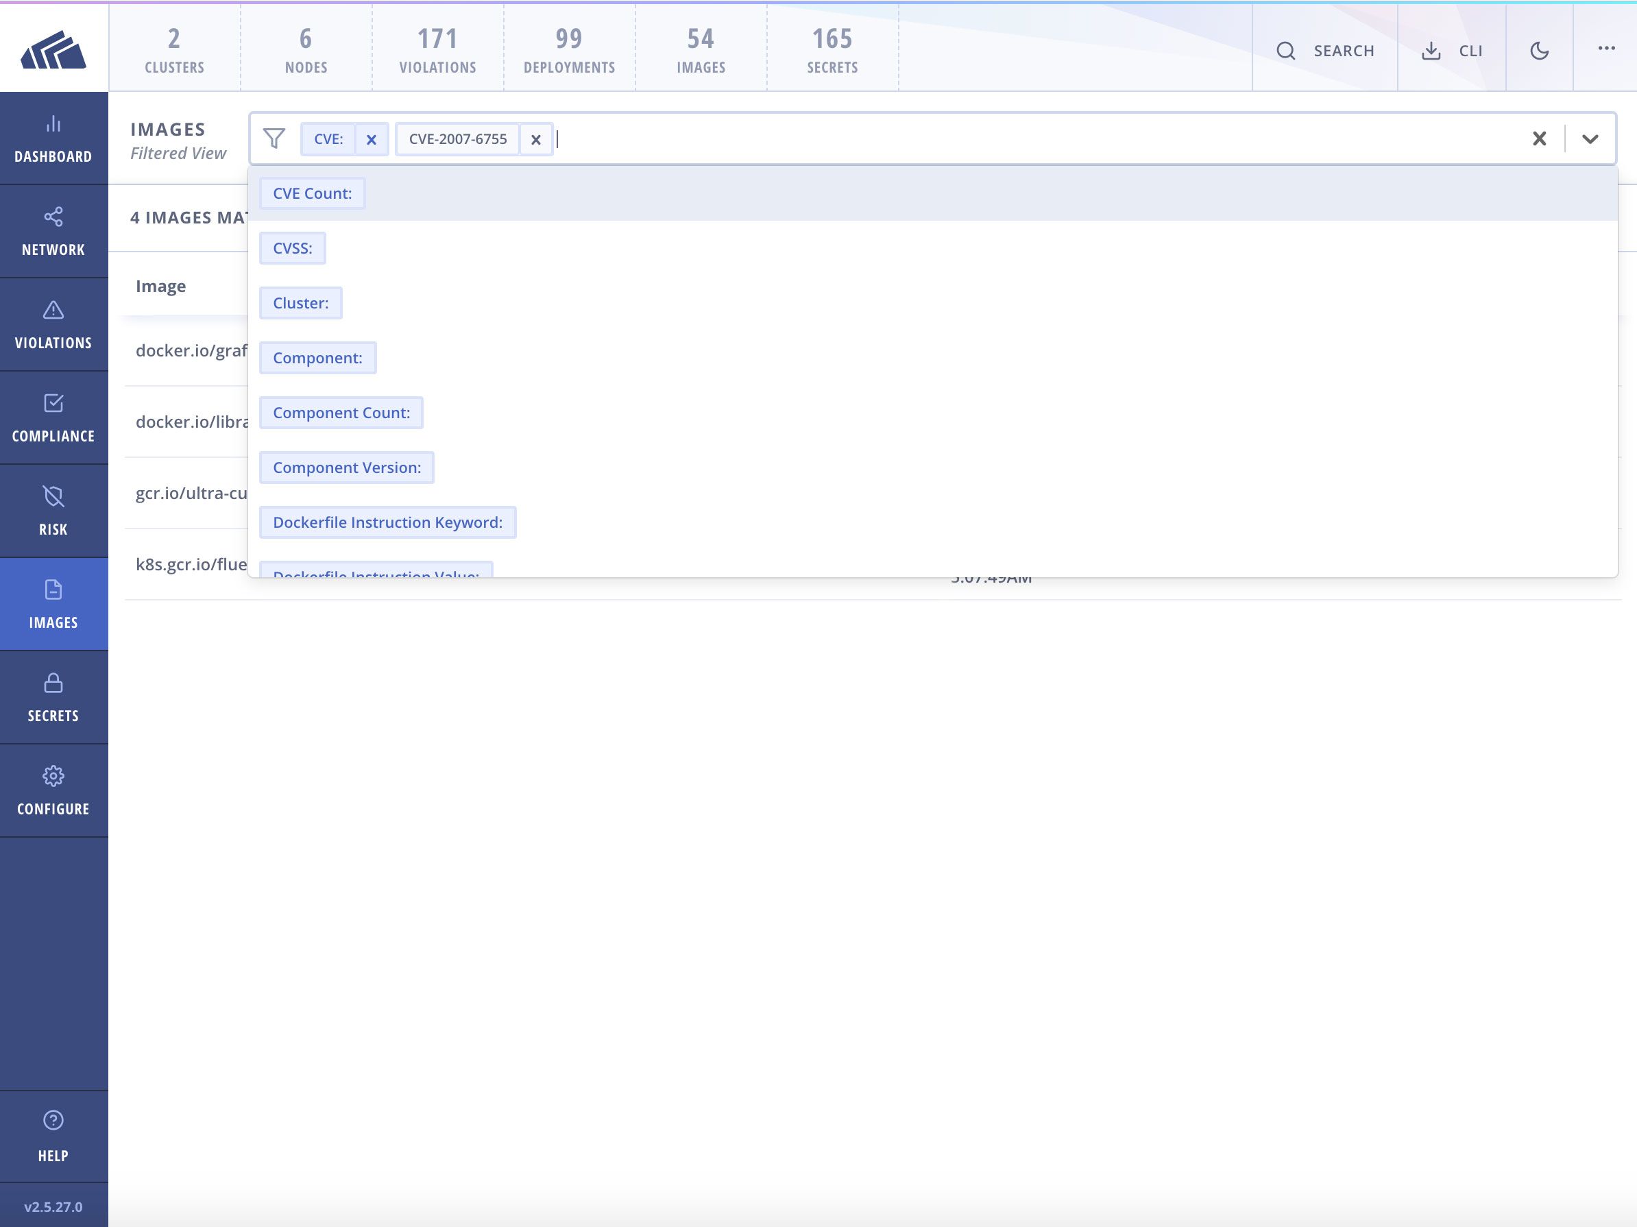Click the Search magnifier button

coord(1324,50)
